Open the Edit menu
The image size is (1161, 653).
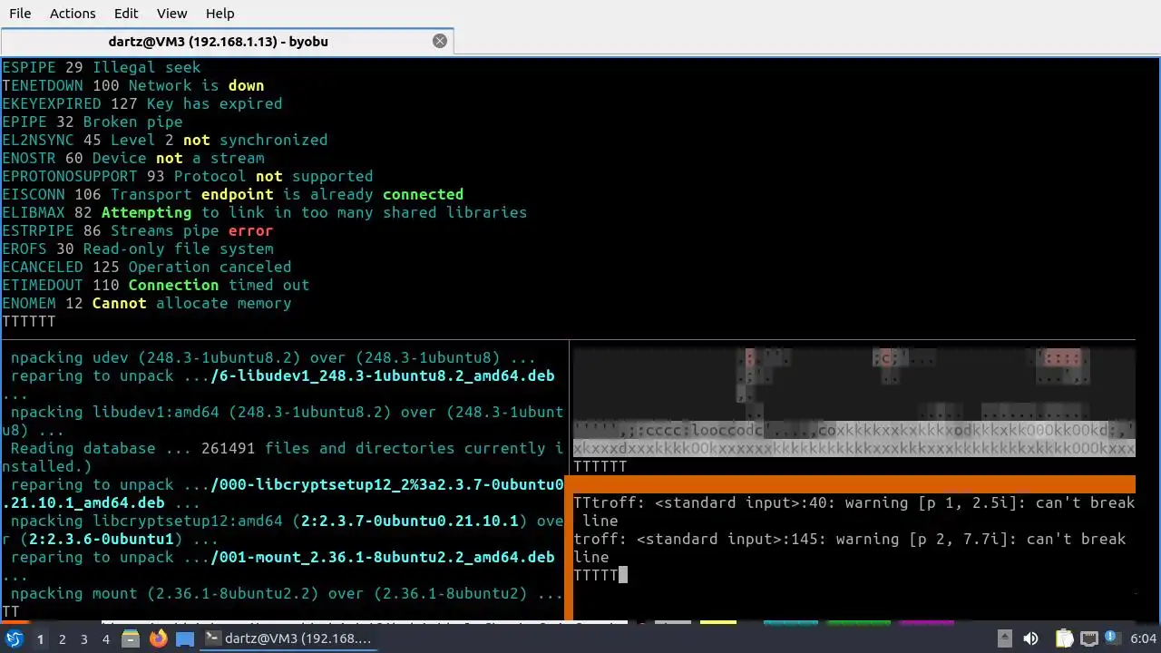point(126,14)
